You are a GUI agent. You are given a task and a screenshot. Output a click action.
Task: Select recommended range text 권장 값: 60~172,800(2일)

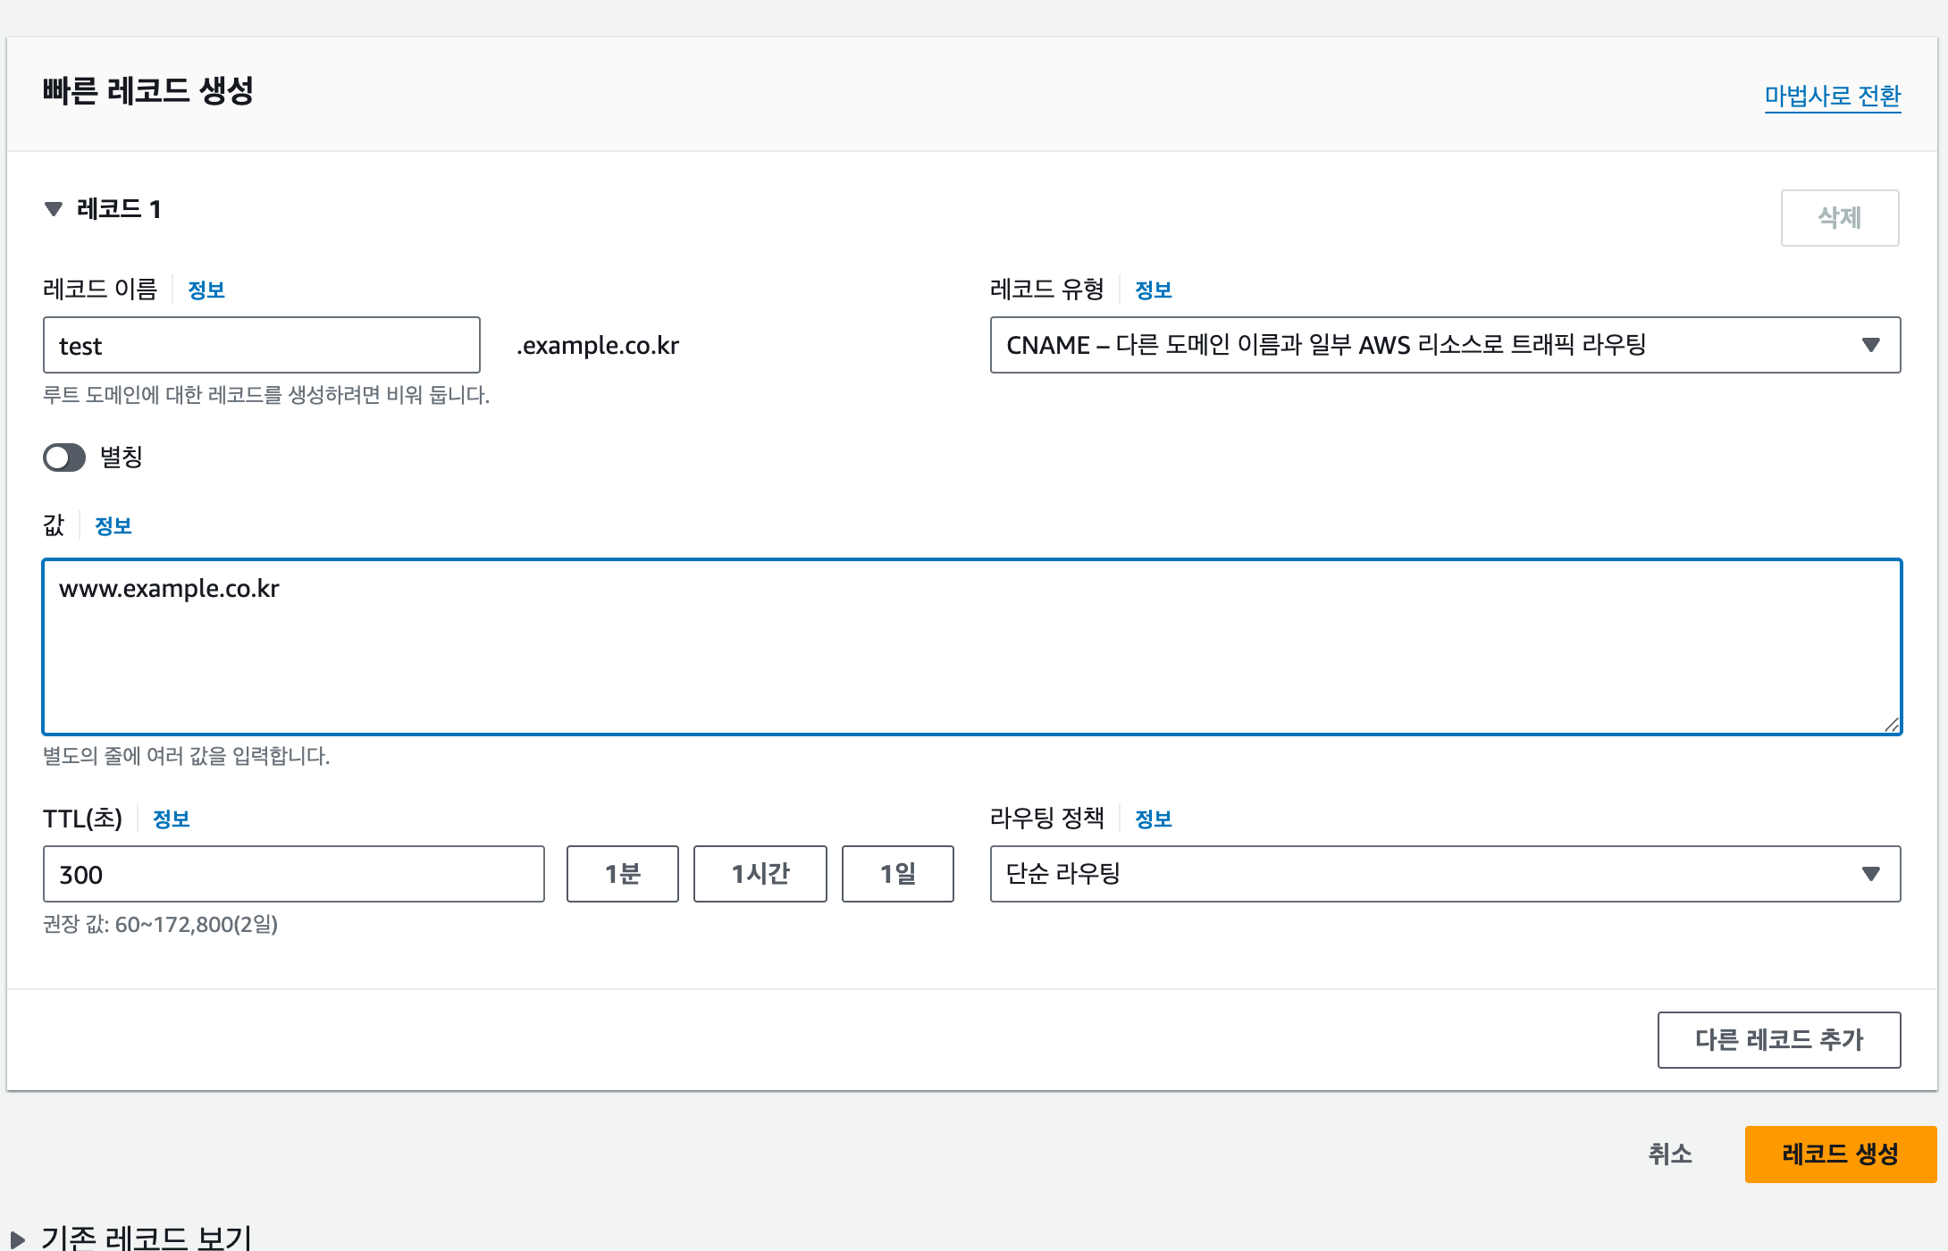(x=161, y=924)
